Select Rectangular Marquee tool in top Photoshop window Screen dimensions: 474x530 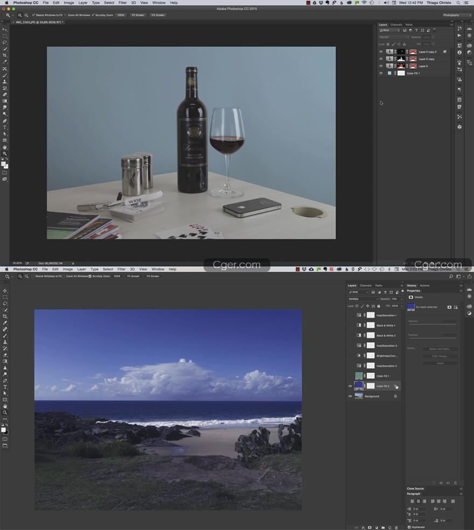click(x=5, y=36)
